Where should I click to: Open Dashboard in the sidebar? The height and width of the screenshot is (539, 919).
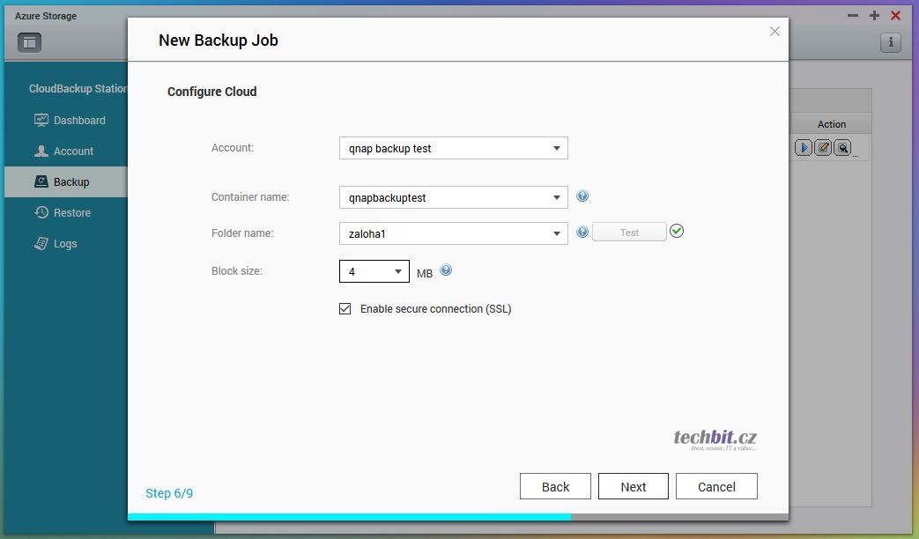[x=78, y=121]
